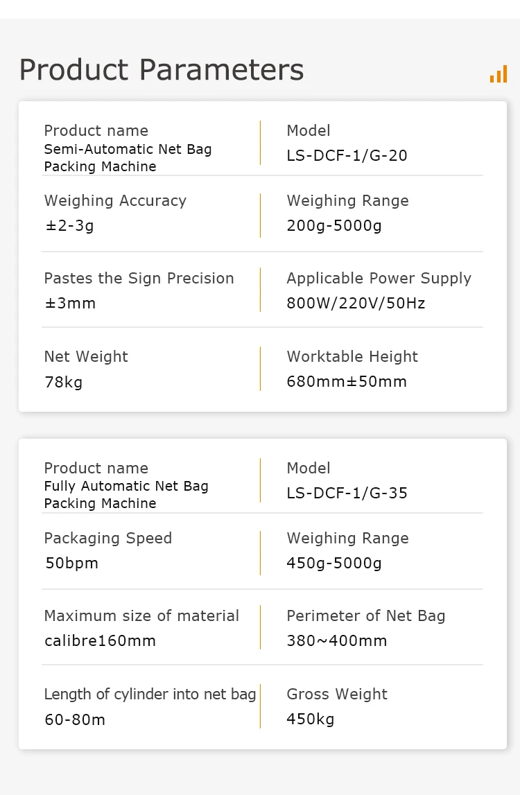The image size is (520, 795).
Task: Select the 800W/220V/50Hz power supply value
Action: (x=356, y=304)
